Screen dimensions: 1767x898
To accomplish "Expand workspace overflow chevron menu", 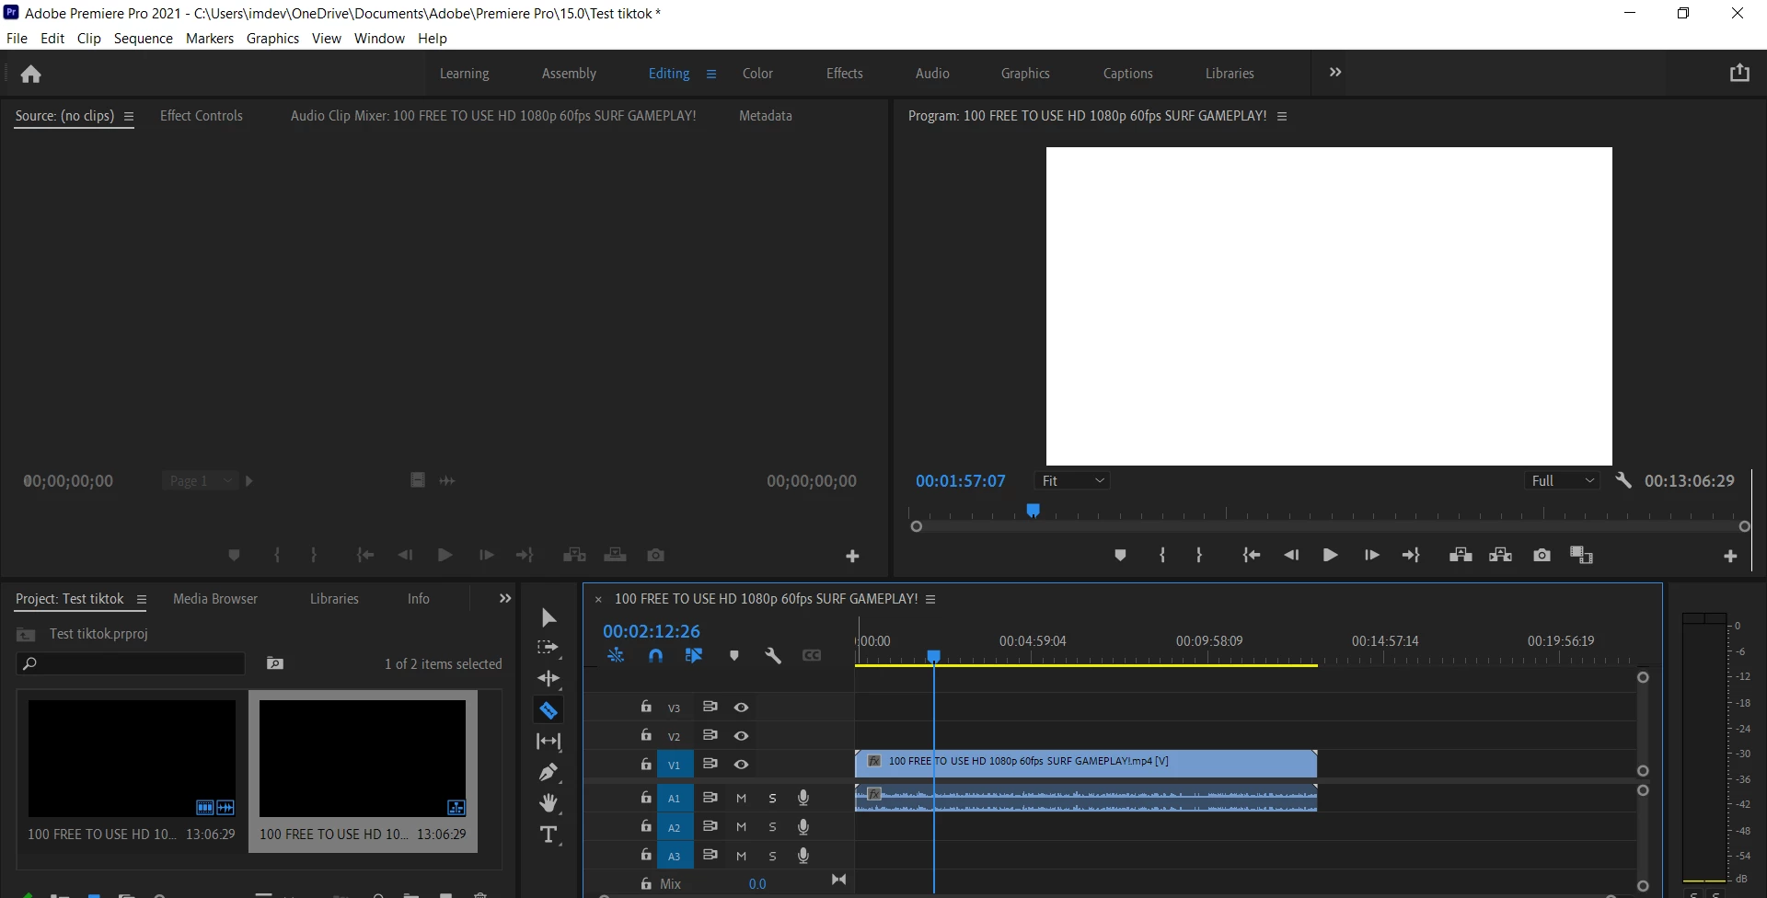I will click(1335, 73).
